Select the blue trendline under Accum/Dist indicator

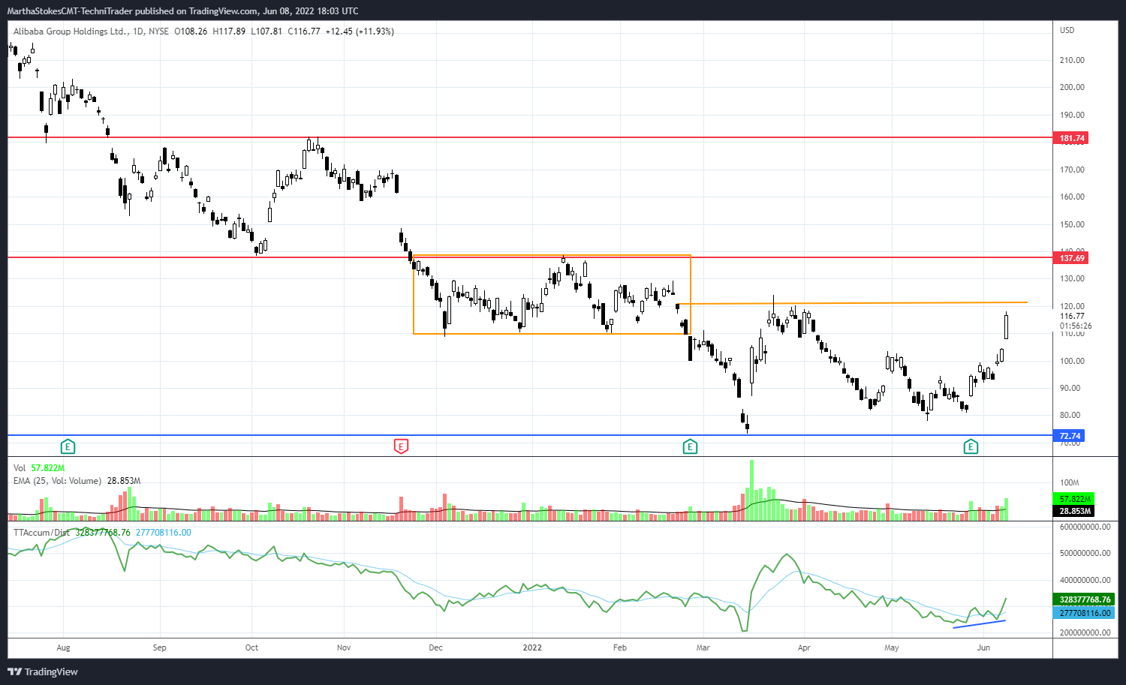point(979,624)
